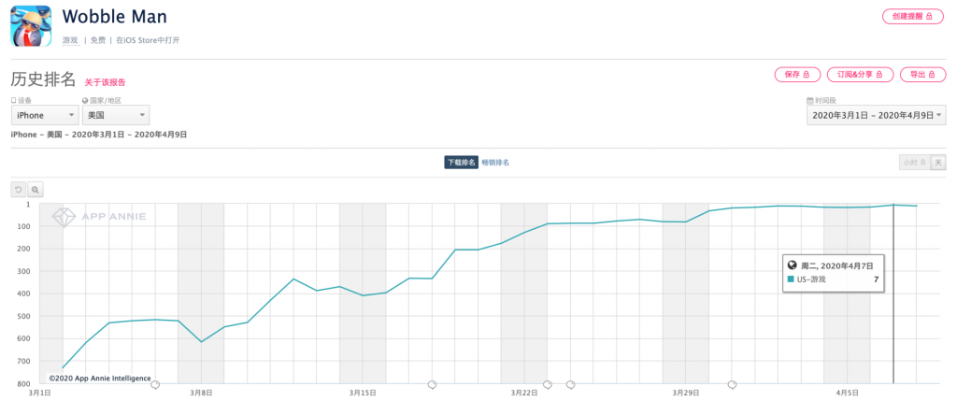Click the event bubble below March 22
Screen dimensions: 957x401
coord(548,384)
